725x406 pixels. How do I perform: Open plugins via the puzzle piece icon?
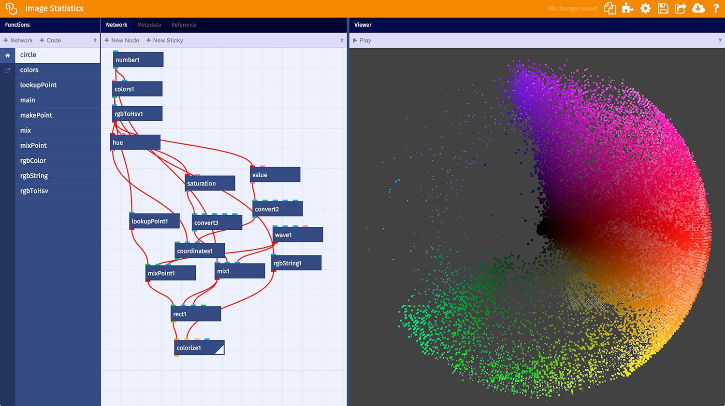(627, 8)
